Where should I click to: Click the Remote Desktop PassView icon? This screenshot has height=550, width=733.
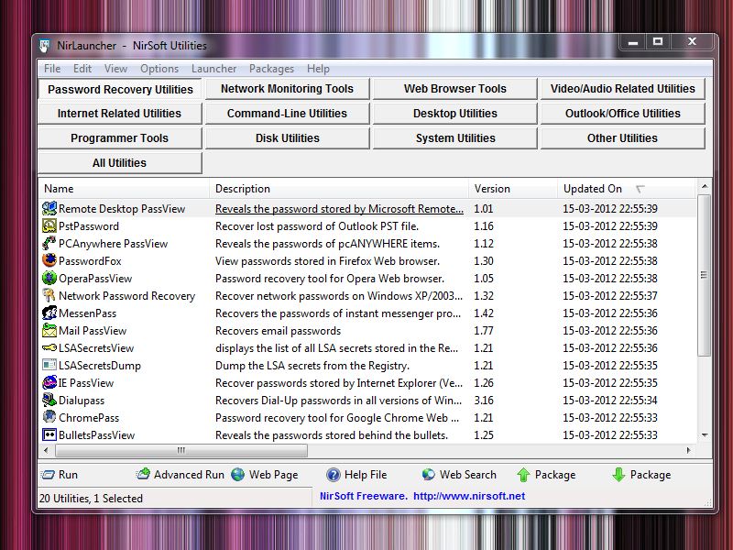click(49, 209)
